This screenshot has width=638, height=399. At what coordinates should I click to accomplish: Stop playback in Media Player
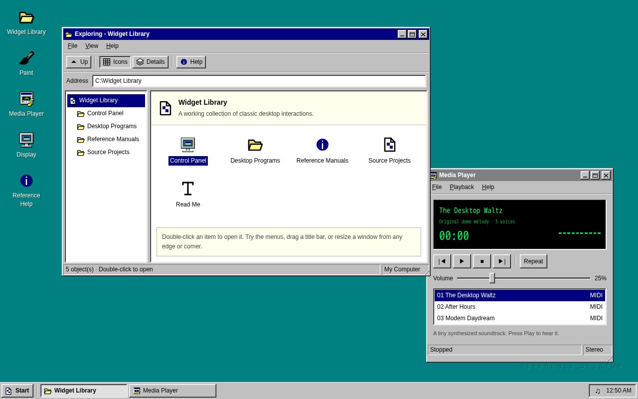[x=482, y=261]
